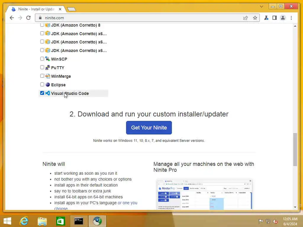
Task: Check PuTTY checkbox
Action: (42, 67)
